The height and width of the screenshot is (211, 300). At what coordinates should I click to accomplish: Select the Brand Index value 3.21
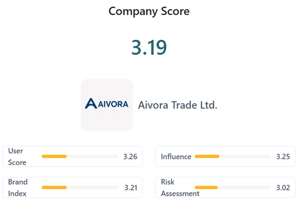coord(131,187)
